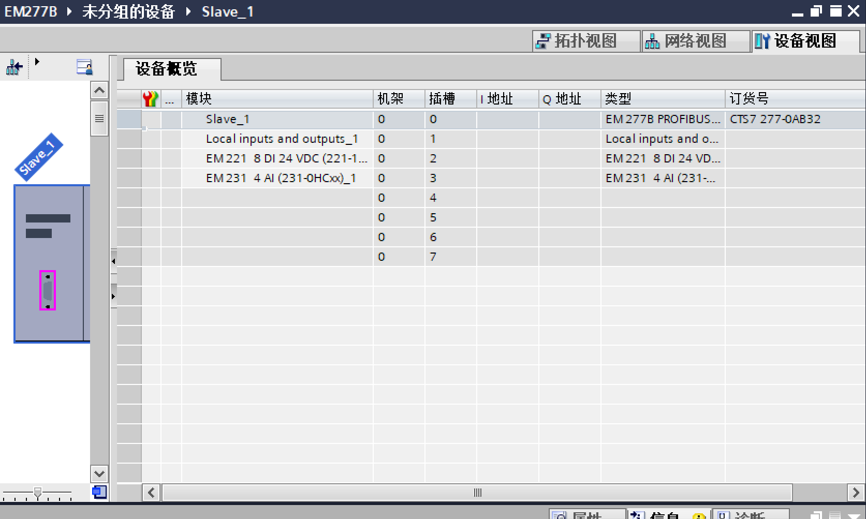Image resolution: width=866 pixels, height=519 pixels.
Task: Click the overview navigation icon
Action: coord(99,492)
